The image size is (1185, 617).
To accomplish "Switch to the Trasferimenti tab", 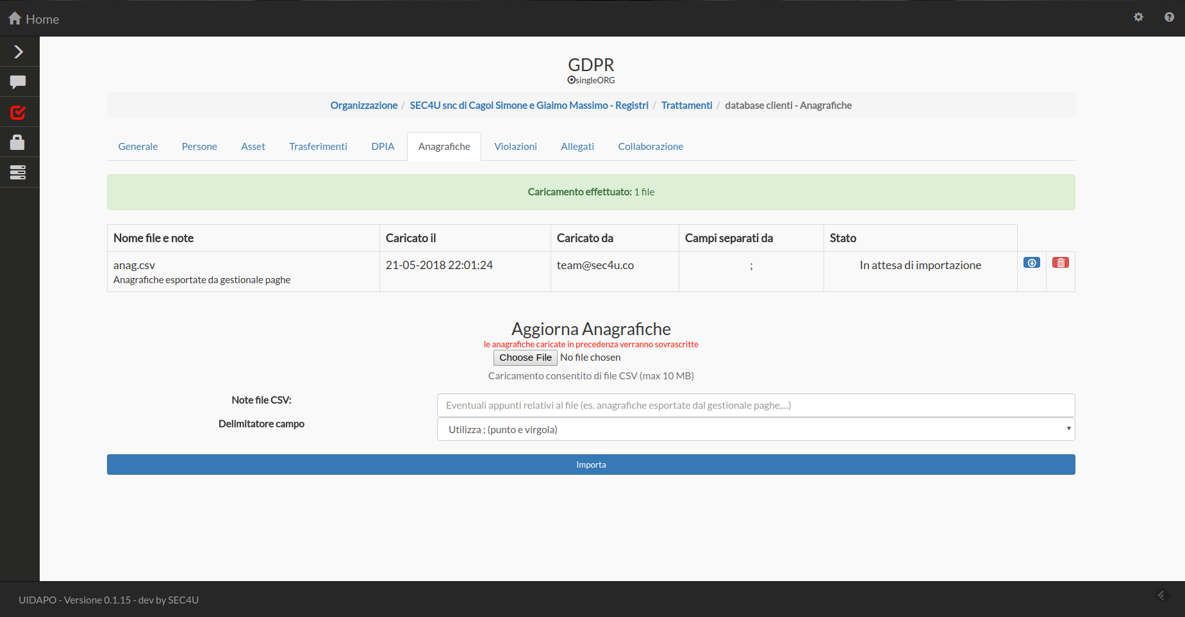I will tap(318, 146).
